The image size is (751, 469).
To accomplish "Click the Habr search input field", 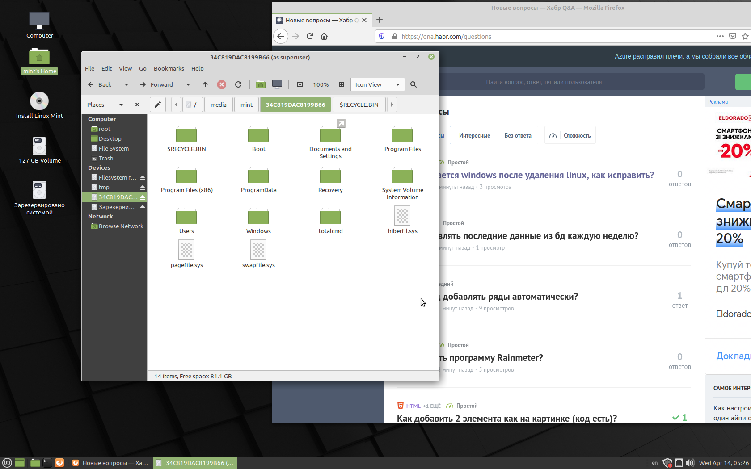I will tap(544, 82).
